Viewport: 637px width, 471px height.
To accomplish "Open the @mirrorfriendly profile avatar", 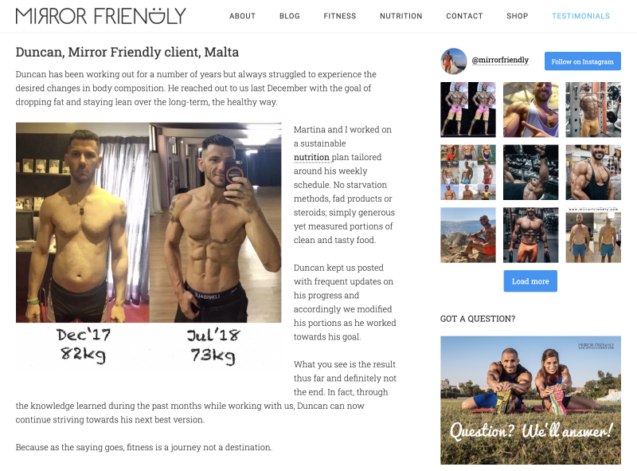I will (x=454, y=61).
